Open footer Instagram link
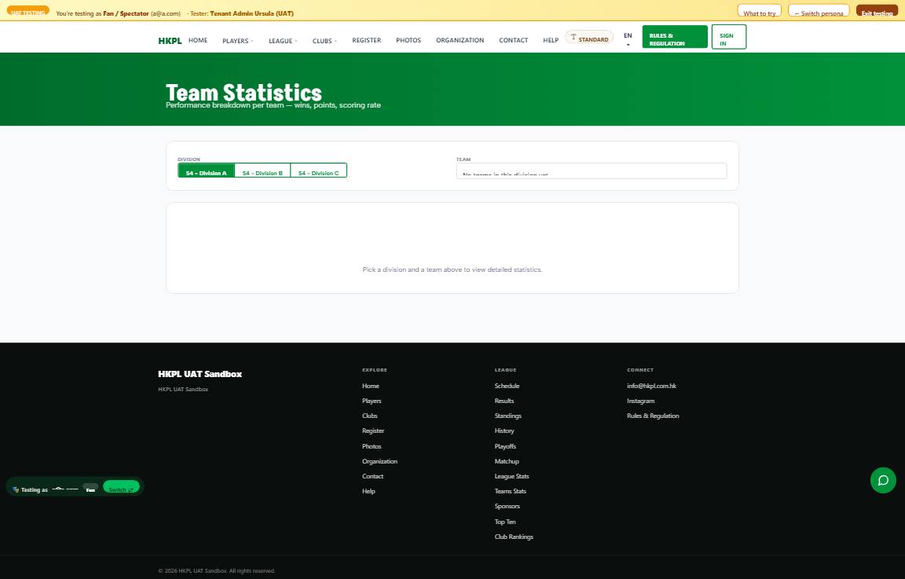This screenshot has height=579, width=905. [641, 401]
